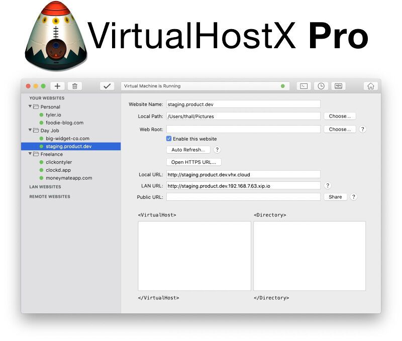
Task: Click the 404 error pages icon
Action: coord(338,86)
